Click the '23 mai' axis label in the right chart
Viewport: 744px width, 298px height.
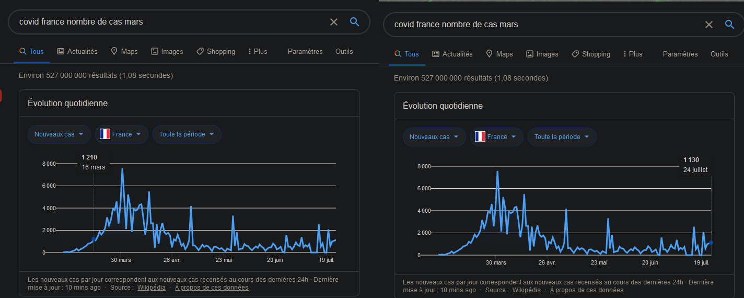click(x=598, y=262)
